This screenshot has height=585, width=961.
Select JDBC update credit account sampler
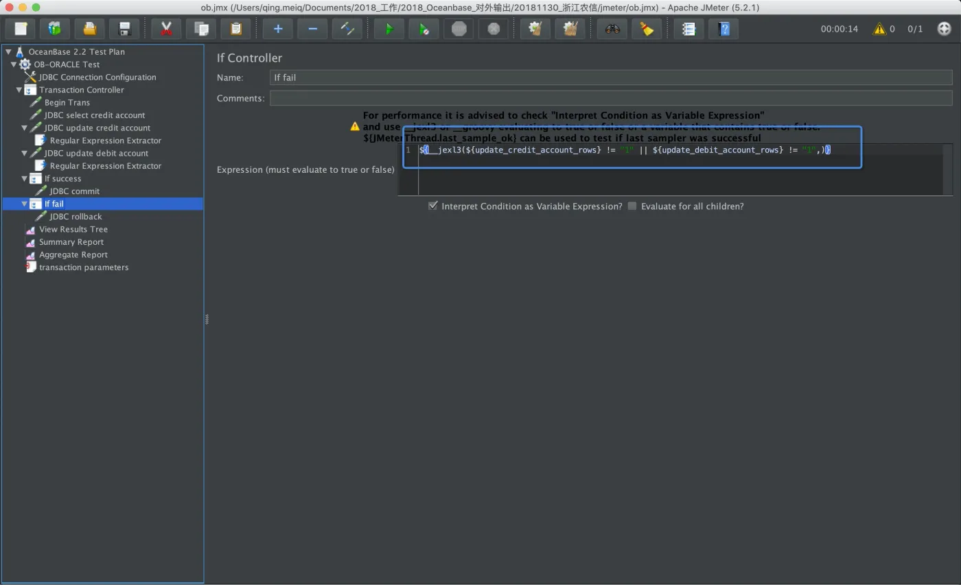pyautogui.click(x=97, y=128)
